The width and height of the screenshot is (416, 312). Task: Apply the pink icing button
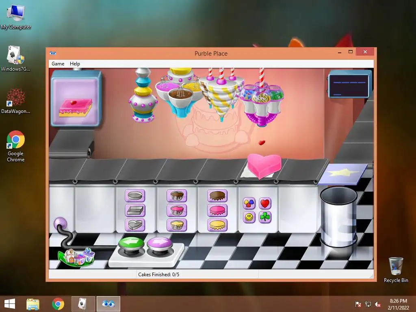217,210
